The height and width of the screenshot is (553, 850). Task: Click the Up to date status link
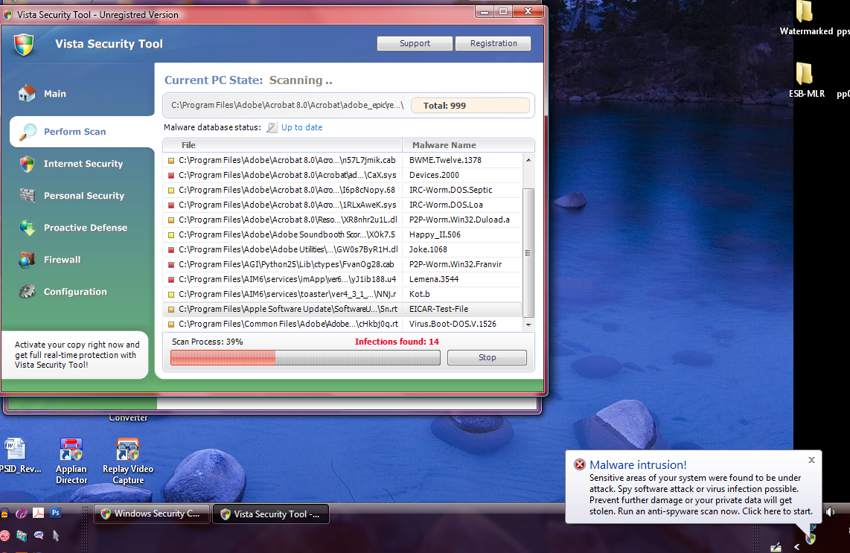coord(301,127)
